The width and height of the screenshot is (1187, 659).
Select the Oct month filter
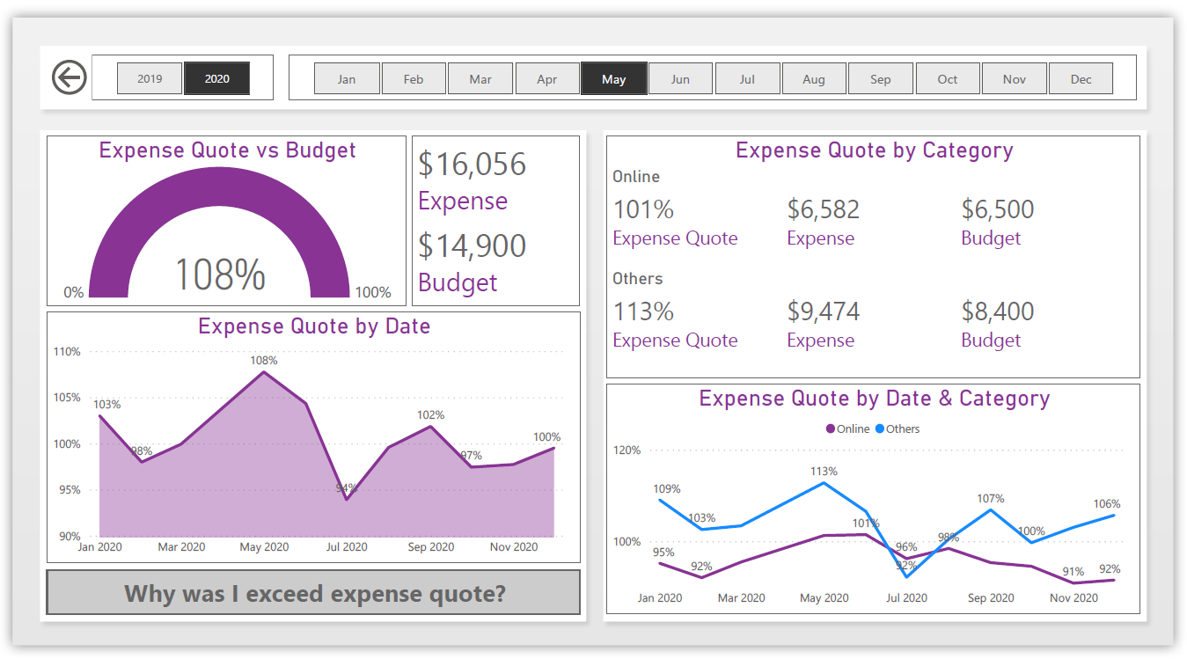coord(948,77)
